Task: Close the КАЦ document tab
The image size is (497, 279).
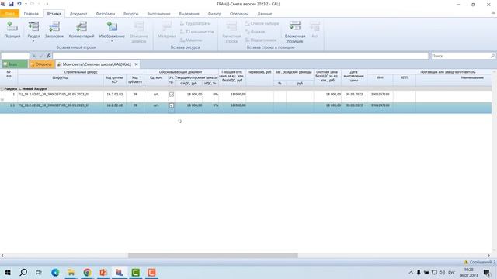Action: (x=137, y=64)
